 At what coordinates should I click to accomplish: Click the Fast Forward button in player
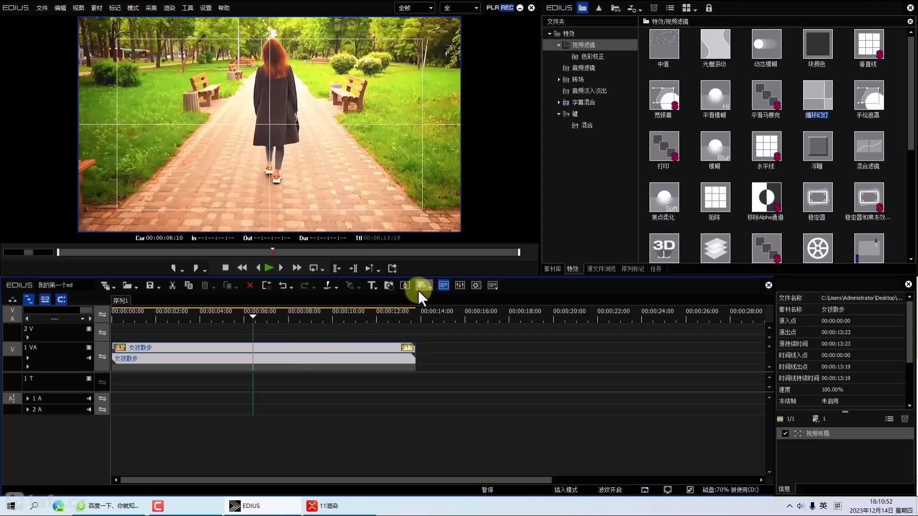[x=297, y=268]
